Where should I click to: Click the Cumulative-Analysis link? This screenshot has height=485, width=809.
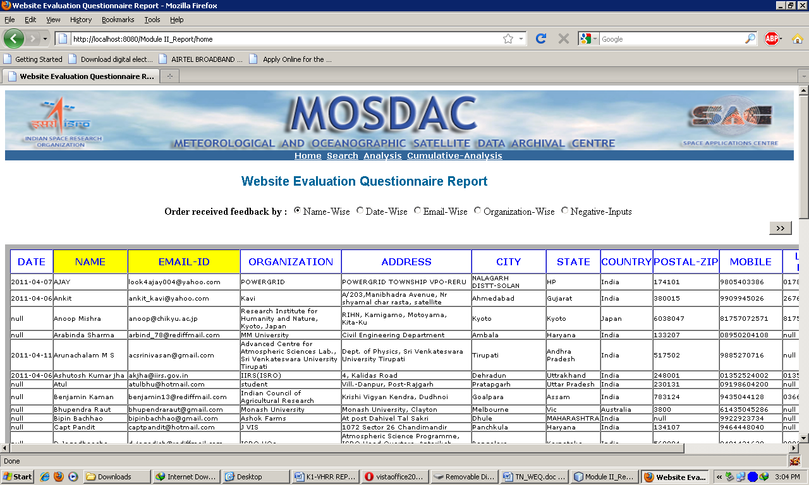click(x=454, y=156)
